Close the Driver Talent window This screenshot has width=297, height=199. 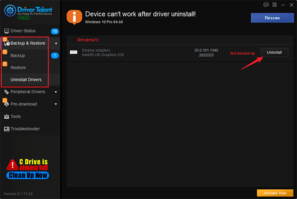click(291, 5)
